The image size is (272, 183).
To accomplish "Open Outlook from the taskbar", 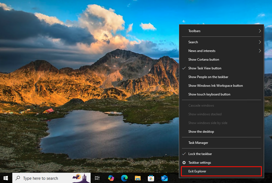I will (164, 178).
